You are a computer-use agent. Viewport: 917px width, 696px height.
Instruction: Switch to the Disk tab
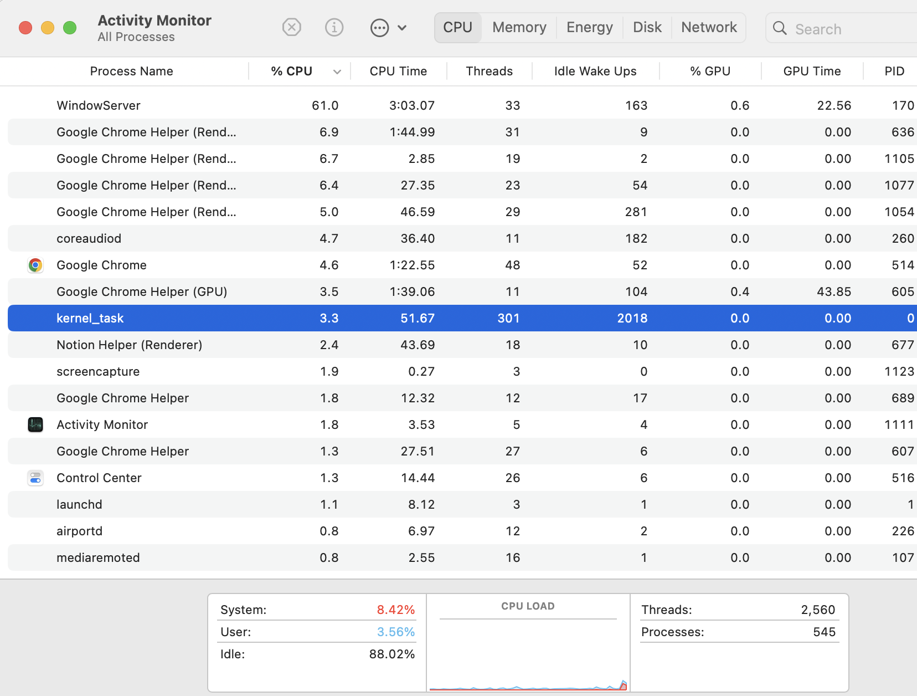coord(647,27)
